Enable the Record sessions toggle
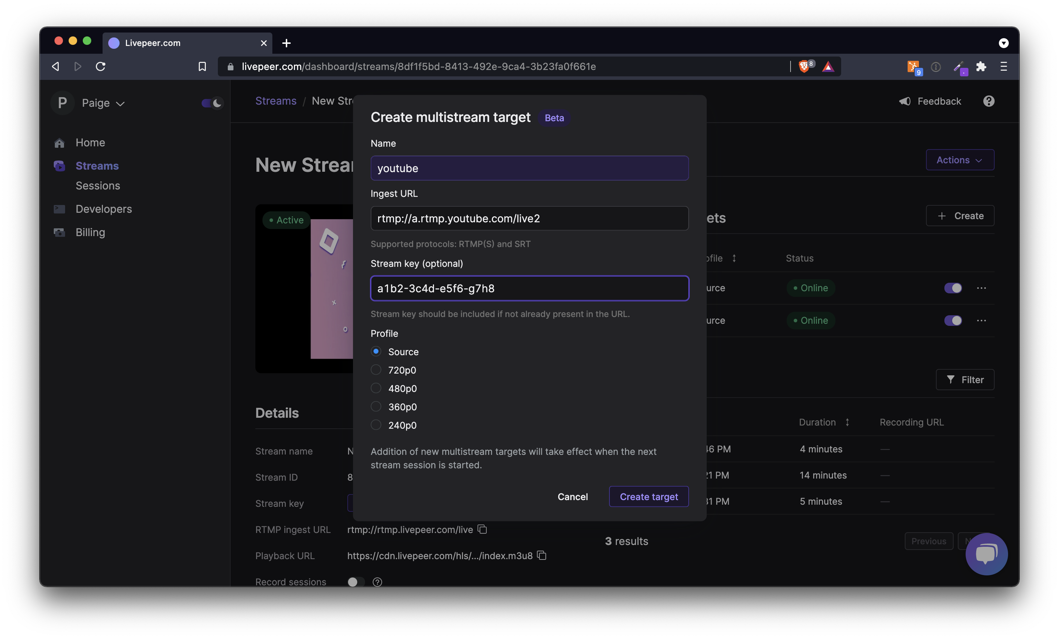 coord(356,582)
